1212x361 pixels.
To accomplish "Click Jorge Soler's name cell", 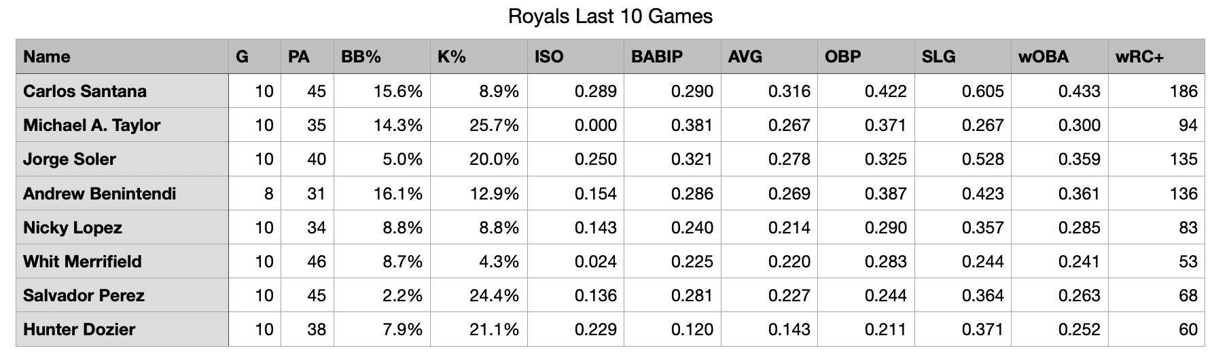I will [x=69, y=159].
